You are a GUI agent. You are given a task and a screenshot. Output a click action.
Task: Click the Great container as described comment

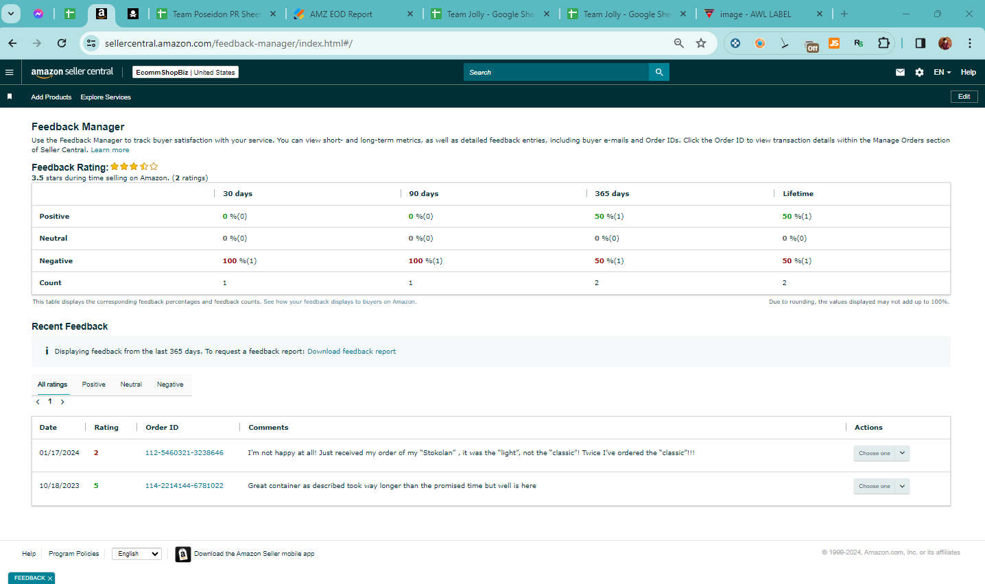[392, 486]
